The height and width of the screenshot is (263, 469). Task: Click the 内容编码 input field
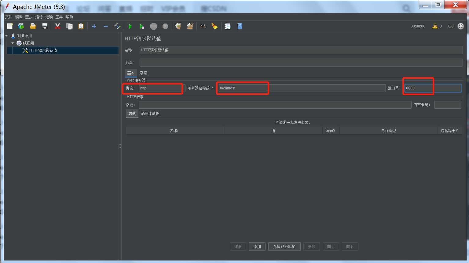[x=448, y=105]
